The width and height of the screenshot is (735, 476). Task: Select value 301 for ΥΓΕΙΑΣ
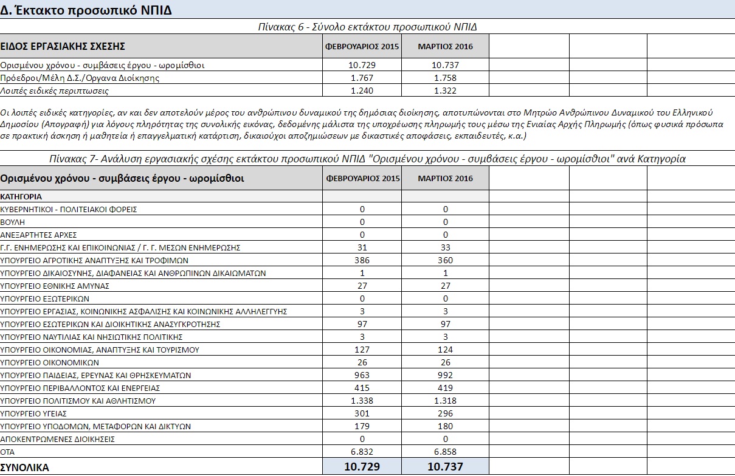point(362,413)
